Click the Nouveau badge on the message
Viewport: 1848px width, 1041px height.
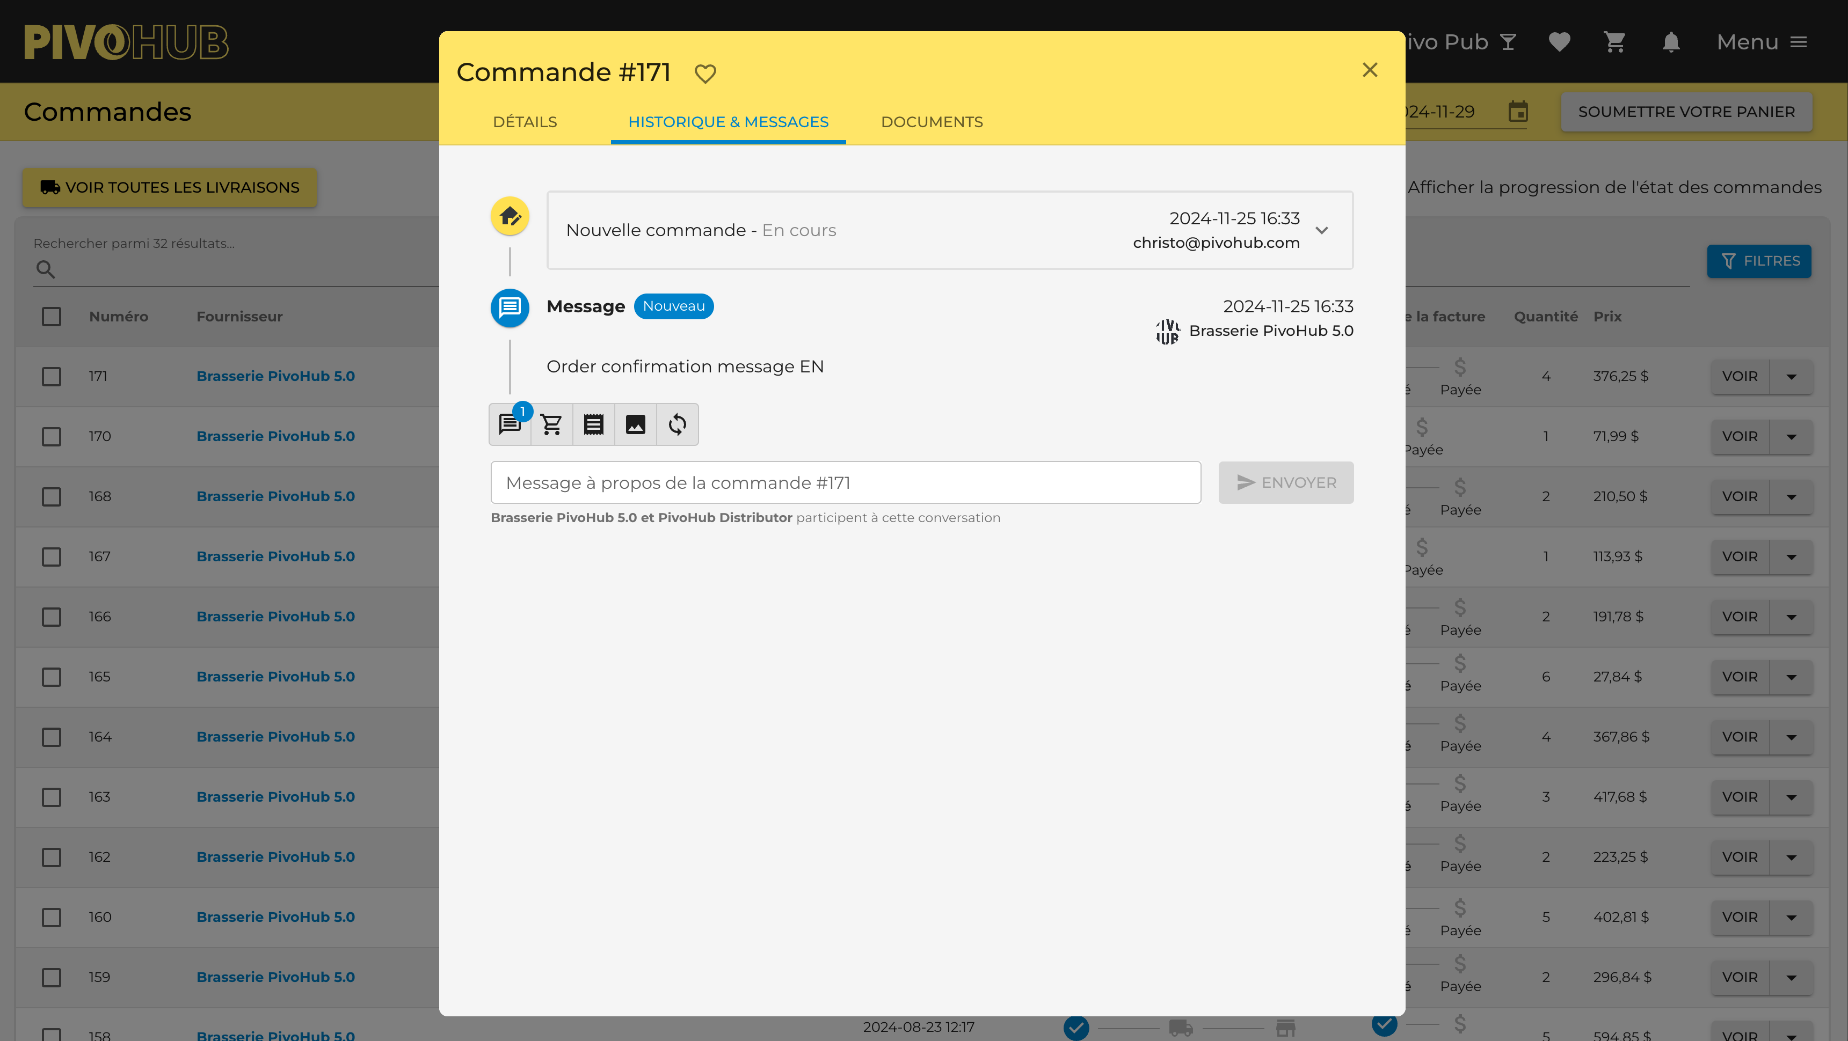click(673, 306)
